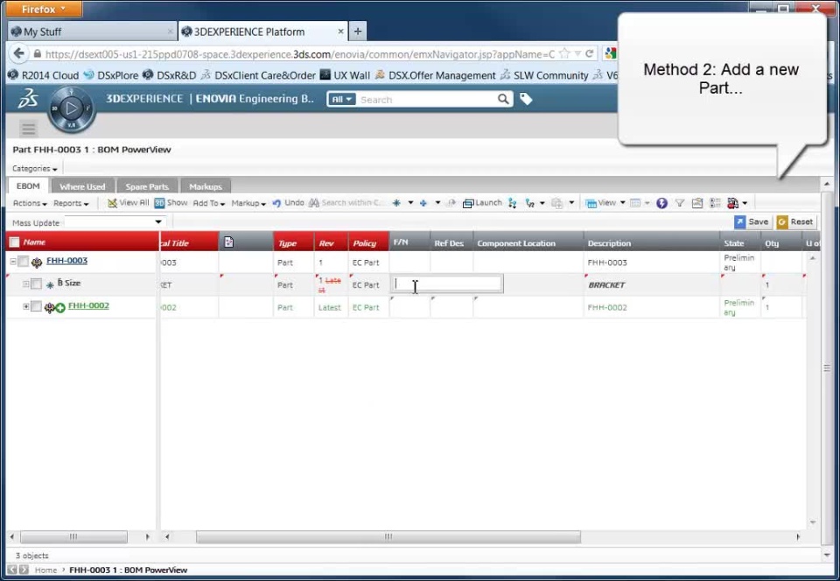Collapse the FHH-0003 tree node
This screenshot has width=840, height=581.
13,262
